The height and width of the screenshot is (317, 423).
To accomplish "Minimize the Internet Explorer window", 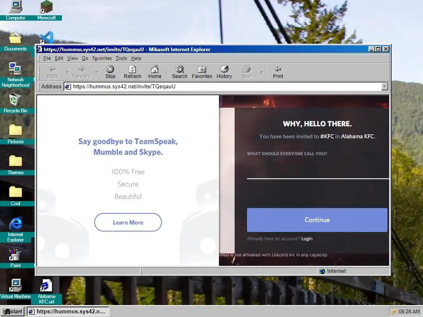I will 371,49.
